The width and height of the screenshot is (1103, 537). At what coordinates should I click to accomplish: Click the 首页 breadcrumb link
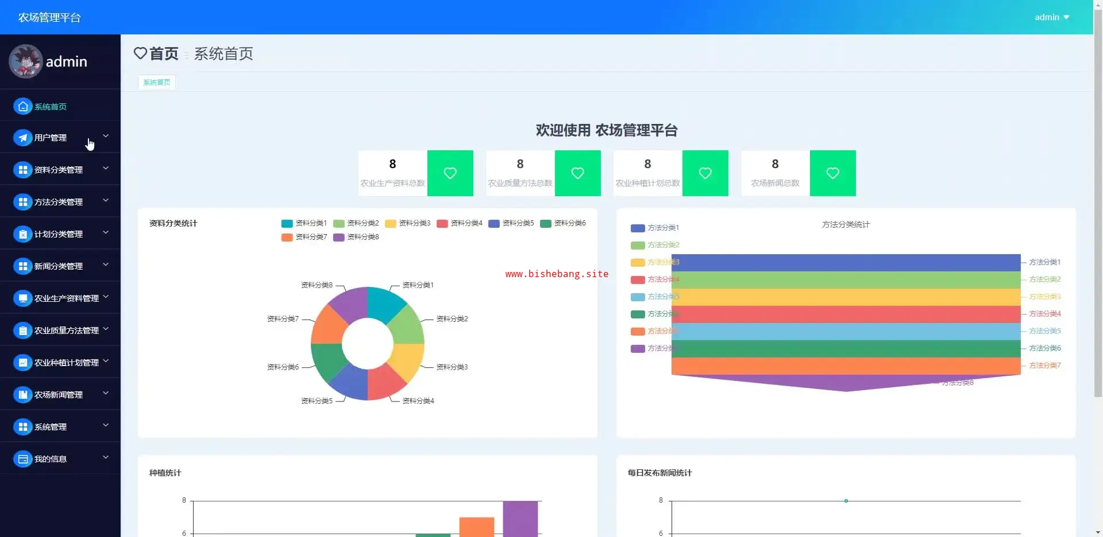click(164, 54)
